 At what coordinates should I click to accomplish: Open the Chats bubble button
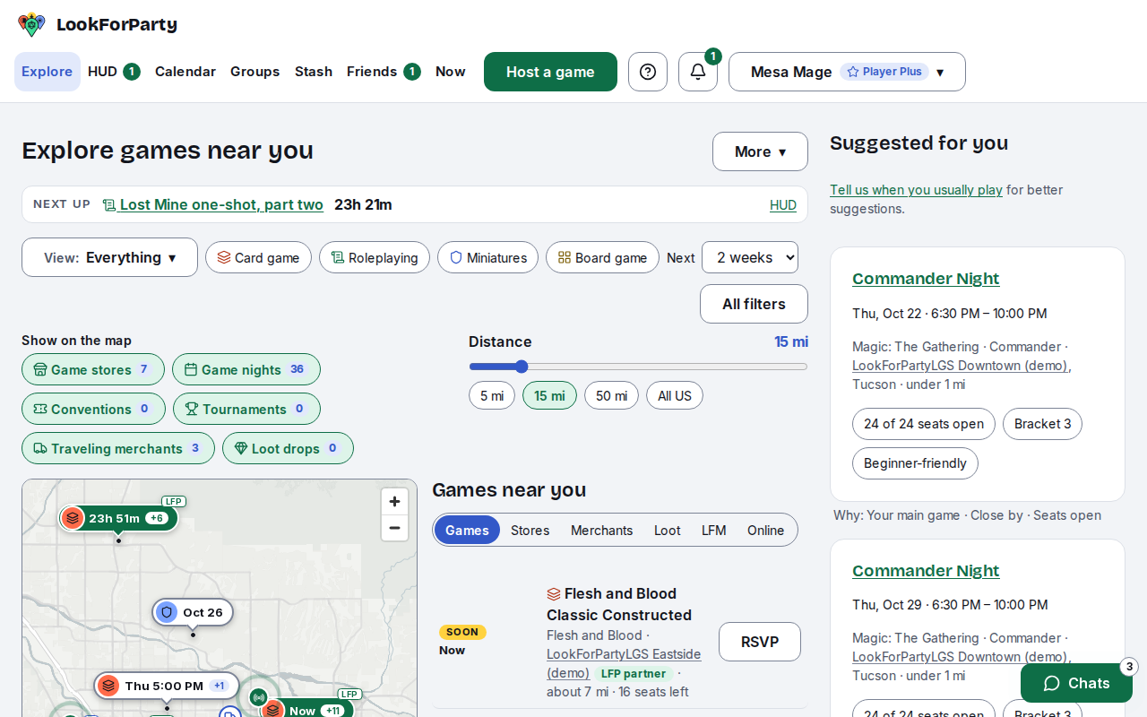(x=1076, y=683)
